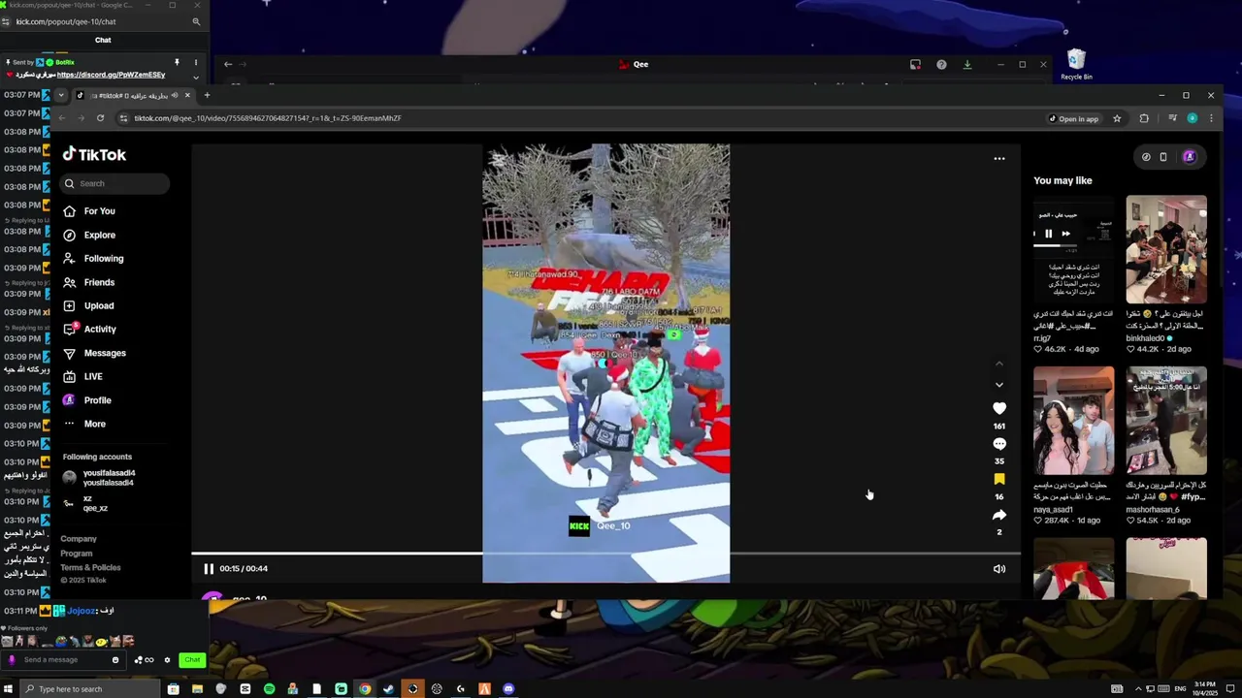
Task: Open Profile in TikTok sidebar
Action: [x=87, y=400]
